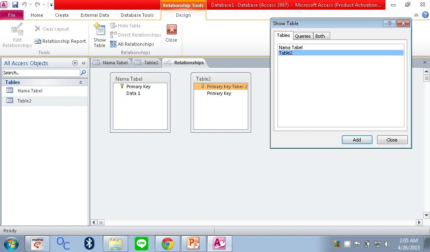
Task: Select Nama Tabel in the navigation pane
Action: point(45,91)
